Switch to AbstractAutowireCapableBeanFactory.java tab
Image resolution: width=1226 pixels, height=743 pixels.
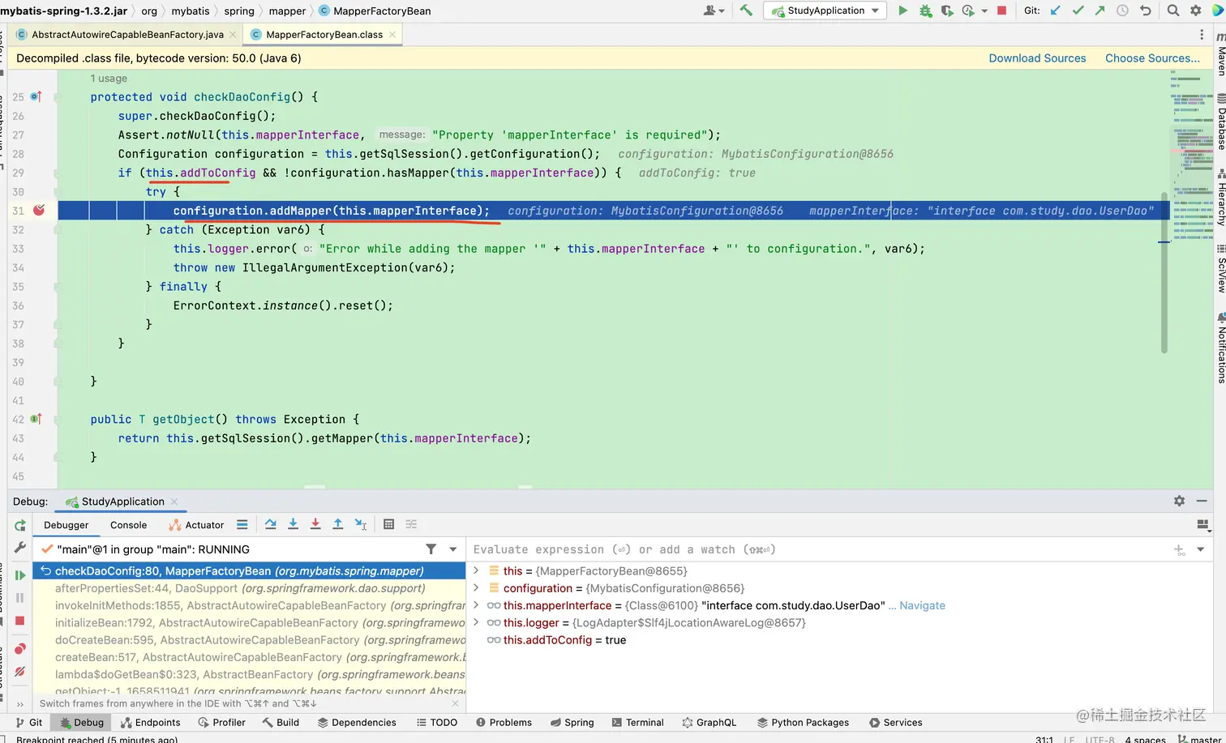(127, 34)
